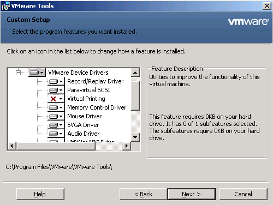Open Help for custom setup
This screenshot has width=273, height=205.
point(40,194)
